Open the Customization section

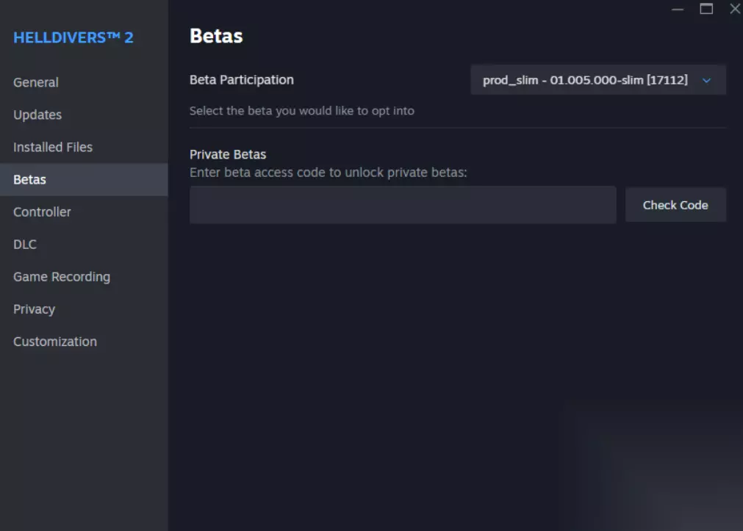[x=55, y=342]
